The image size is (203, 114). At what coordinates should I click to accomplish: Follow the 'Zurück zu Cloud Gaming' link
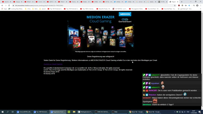(53, 64)
